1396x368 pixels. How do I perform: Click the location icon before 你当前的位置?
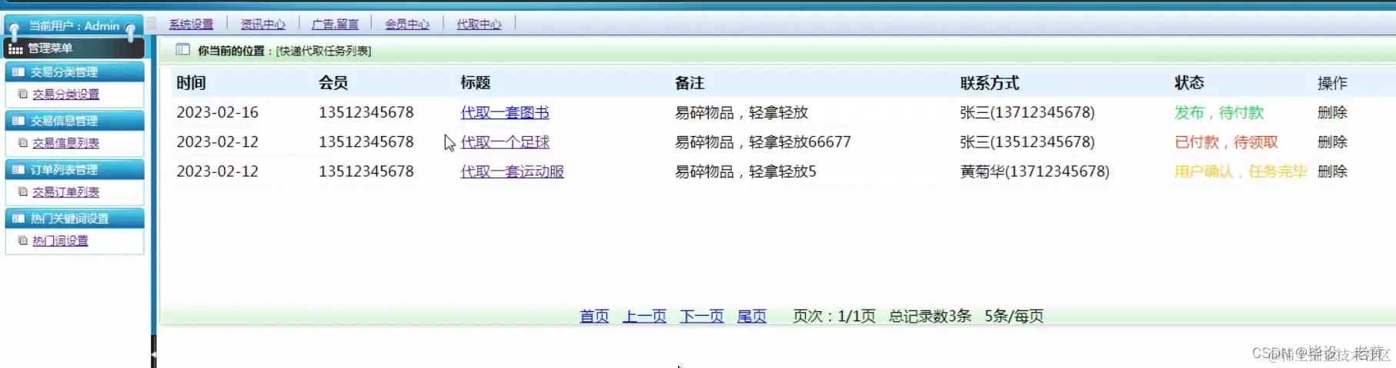click(182, 50)
